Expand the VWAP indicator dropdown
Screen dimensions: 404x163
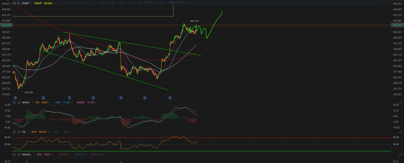[x=31, y=3]
